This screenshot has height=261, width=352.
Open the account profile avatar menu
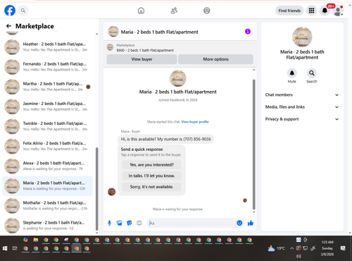coord(338,11)
